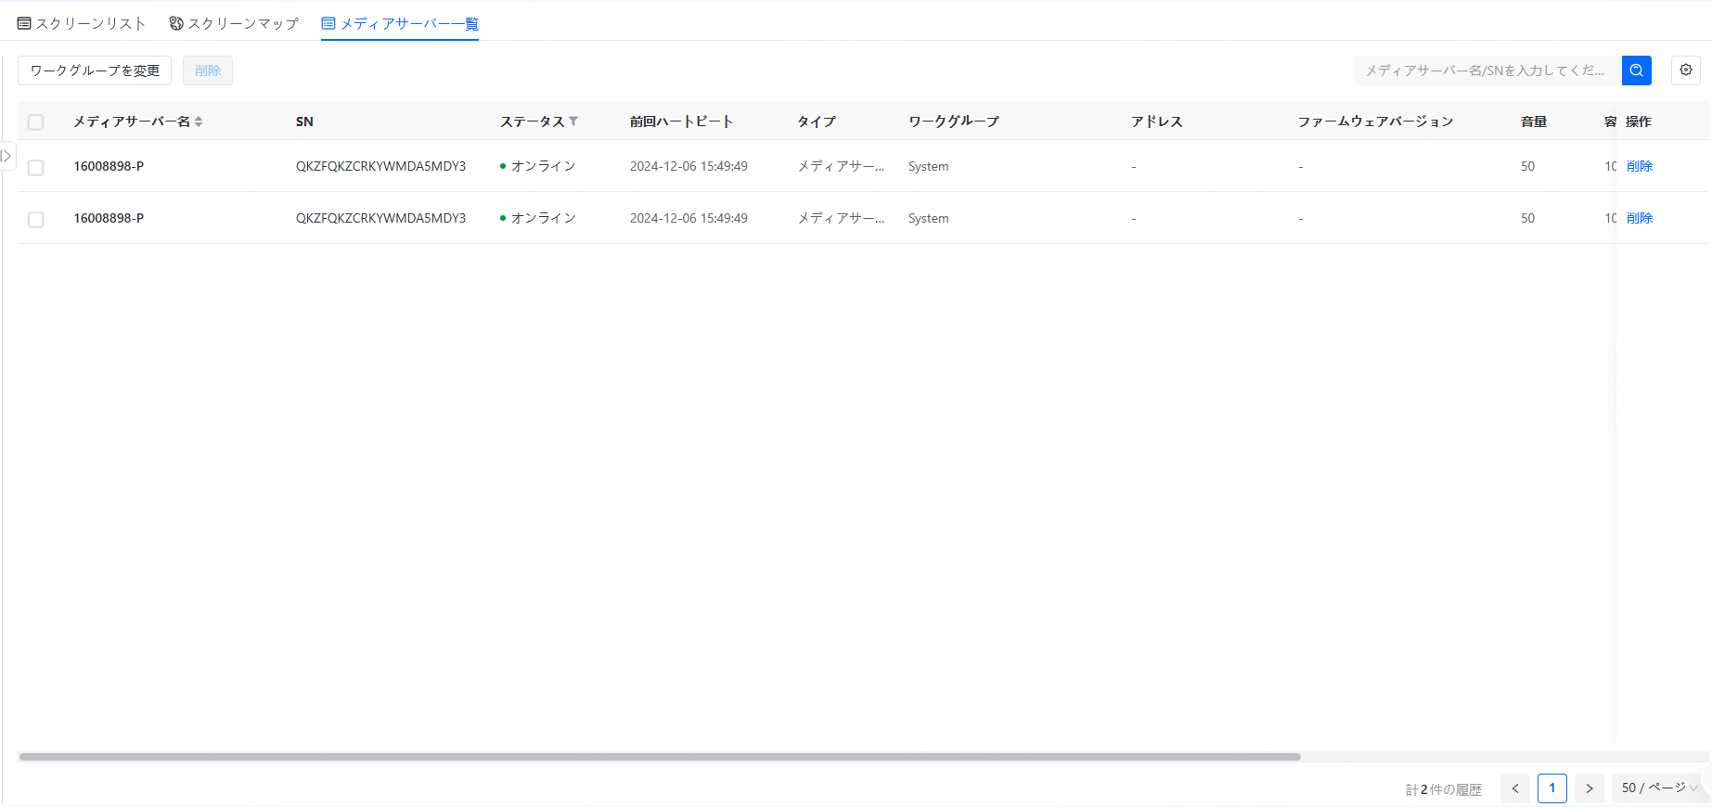
Task: Select the first row checkbox
Action: click(x=36, y=167)
